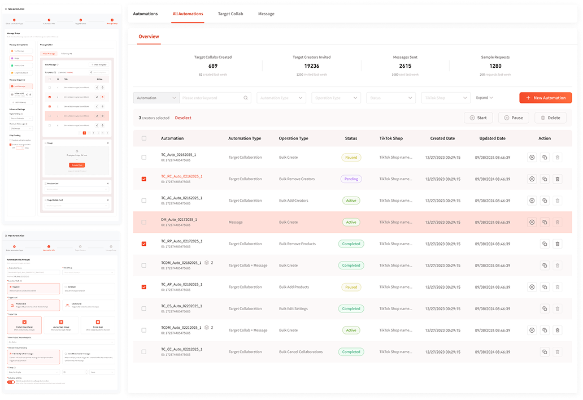Open the Automation Type filter dropdown

tap(282, 98)
